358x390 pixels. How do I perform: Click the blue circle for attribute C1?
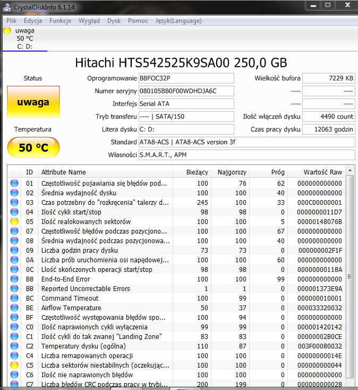tap(14, 336)
